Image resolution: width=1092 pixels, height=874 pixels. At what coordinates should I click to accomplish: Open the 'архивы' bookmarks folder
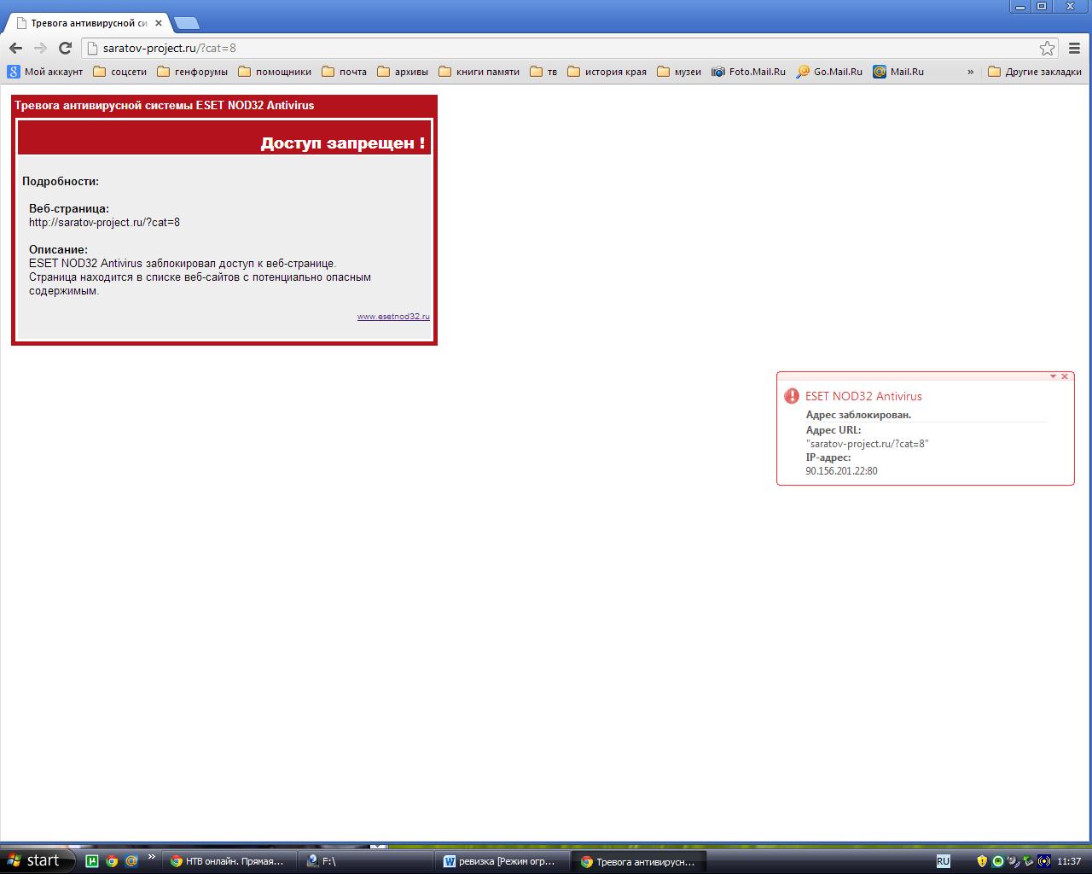click(402, 72)
